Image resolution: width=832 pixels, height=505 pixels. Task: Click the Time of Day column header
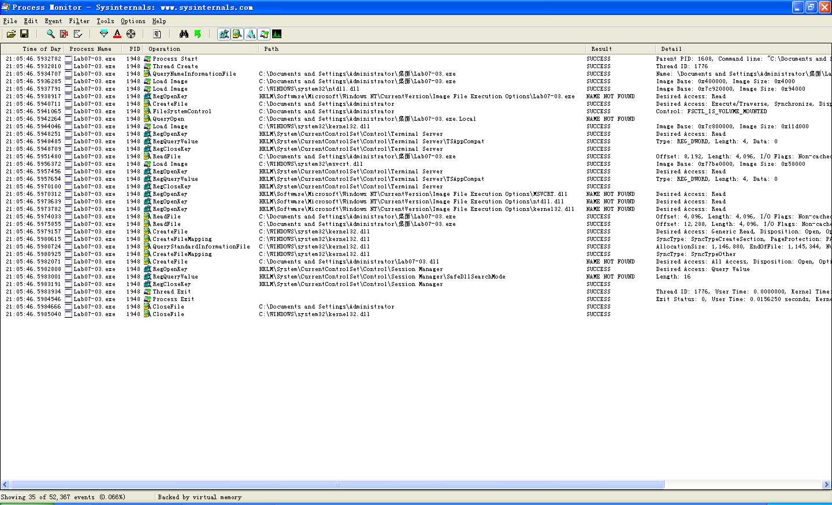32,49
